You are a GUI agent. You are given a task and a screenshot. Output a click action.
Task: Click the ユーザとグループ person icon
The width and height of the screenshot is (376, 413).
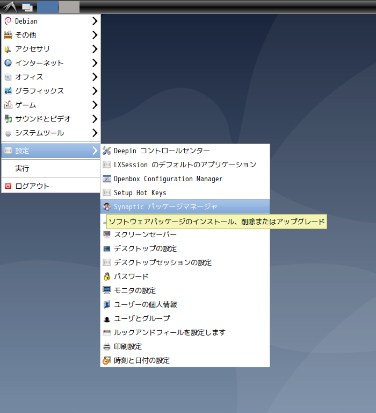(107, 319)
